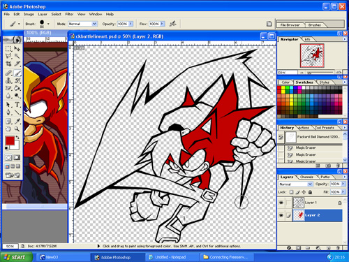Select the Hand tool
The height and width of the screenshot is (262, 349).
(8, 129)
